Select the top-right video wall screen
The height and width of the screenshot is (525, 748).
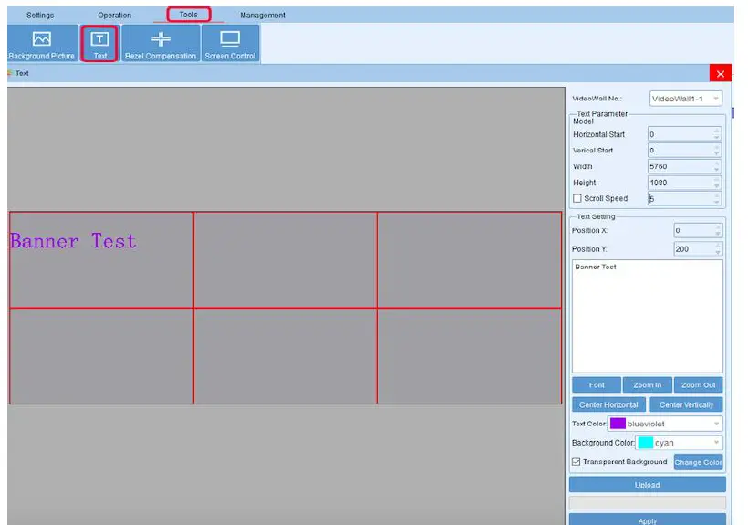469,260
